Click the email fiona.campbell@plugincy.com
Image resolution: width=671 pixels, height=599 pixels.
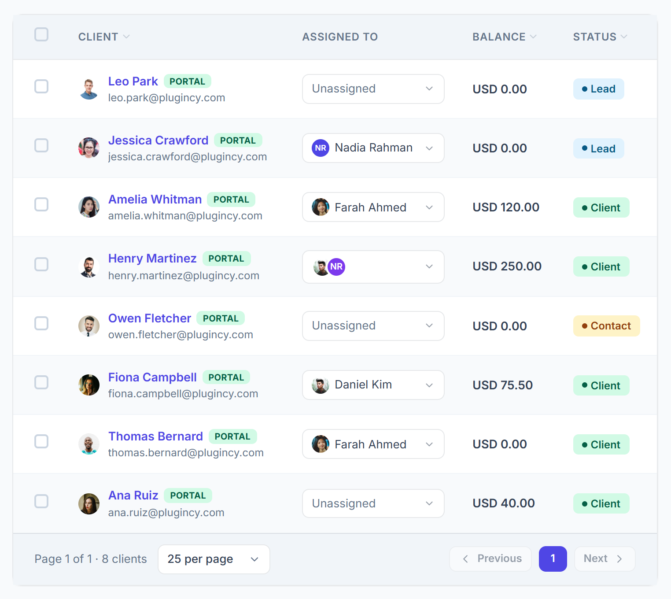(x=183, y=394)
